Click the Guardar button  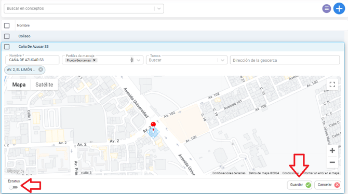point(300,185)
